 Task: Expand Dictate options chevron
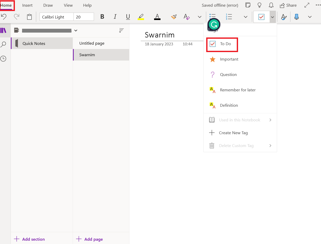(x=310, y=17)
